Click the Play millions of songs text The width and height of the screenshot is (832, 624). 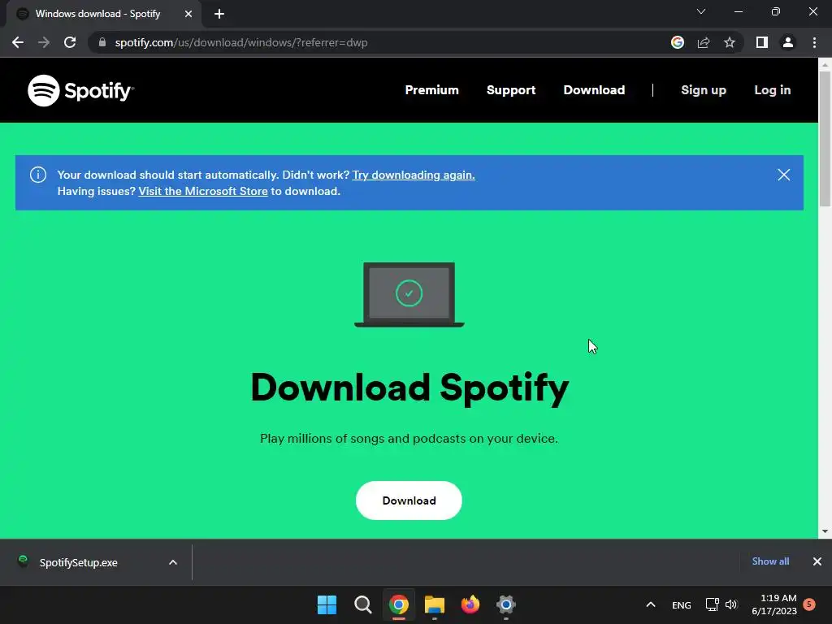pos(409,438)
